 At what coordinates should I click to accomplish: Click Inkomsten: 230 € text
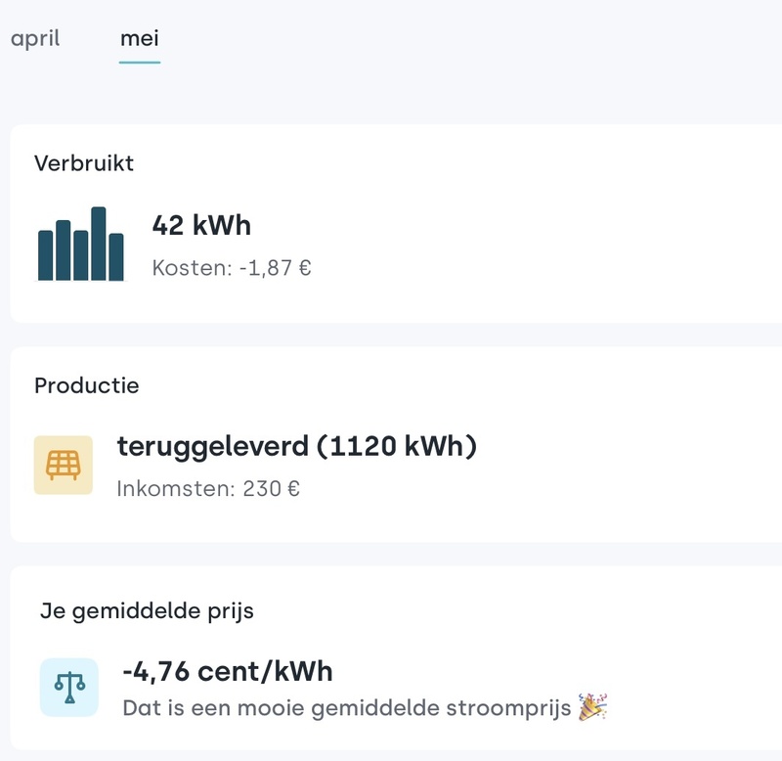(208, 487)
